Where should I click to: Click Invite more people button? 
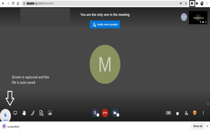click(x=105, y=25)
